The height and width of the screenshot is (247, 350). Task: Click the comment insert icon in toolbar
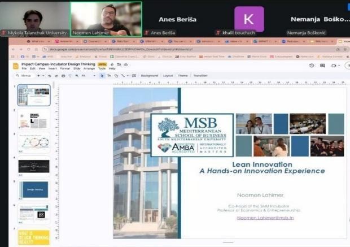[x=134, y=75]
